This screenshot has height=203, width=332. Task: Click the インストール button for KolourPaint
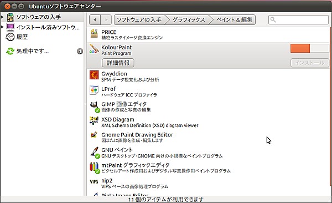(x=309, y=63)
